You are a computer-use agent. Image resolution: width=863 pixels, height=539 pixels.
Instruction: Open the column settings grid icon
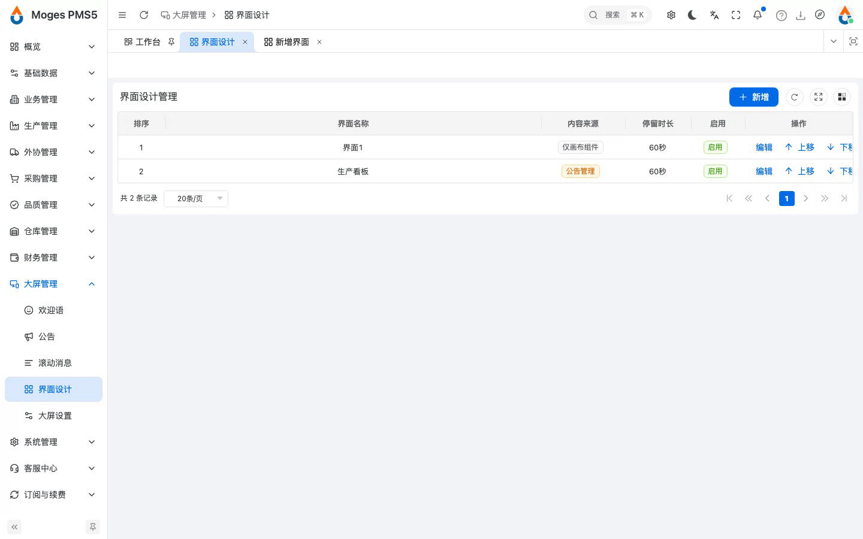842,97
